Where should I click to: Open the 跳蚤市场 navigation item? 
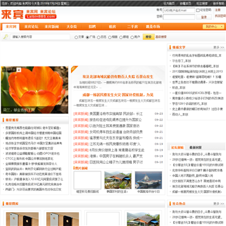[153, 27]
